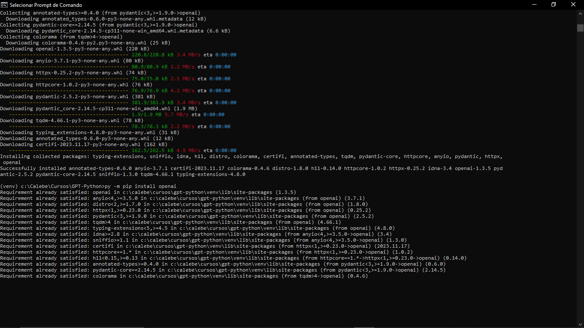Screen dimensions: 584x328
Task: Click the '80.9/80.9 kB' progress value
Action: click(150, 67)
